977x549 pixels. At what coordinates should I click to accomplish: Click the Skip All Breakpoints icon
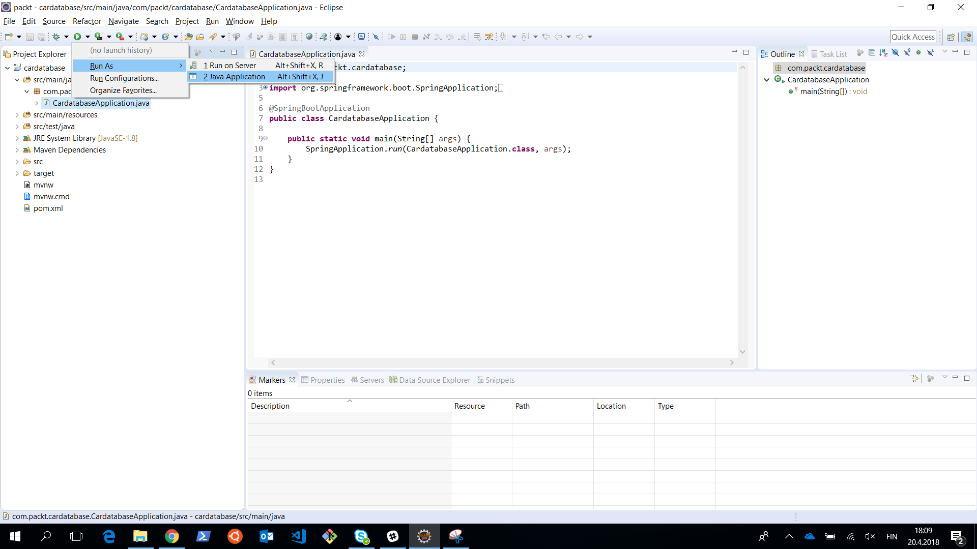376,37
